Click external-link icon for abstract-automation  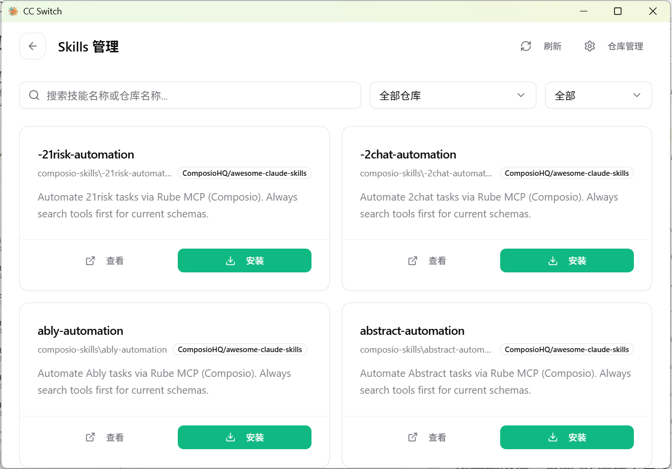click(x=413, y=437)
